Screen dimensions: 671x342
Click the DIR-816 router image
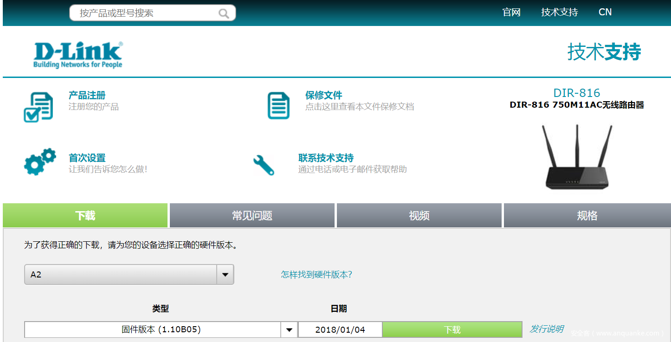[576, 156]
